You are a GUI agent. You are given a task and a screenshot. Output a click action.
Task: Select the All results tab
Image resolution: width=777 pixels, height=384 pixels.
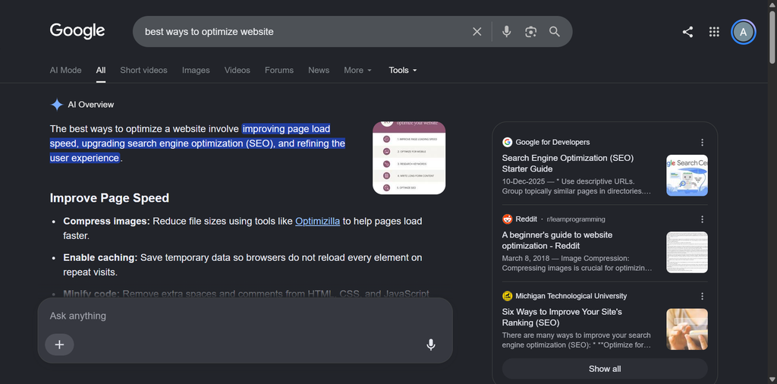pyautogui.click(x=101, y=71)
